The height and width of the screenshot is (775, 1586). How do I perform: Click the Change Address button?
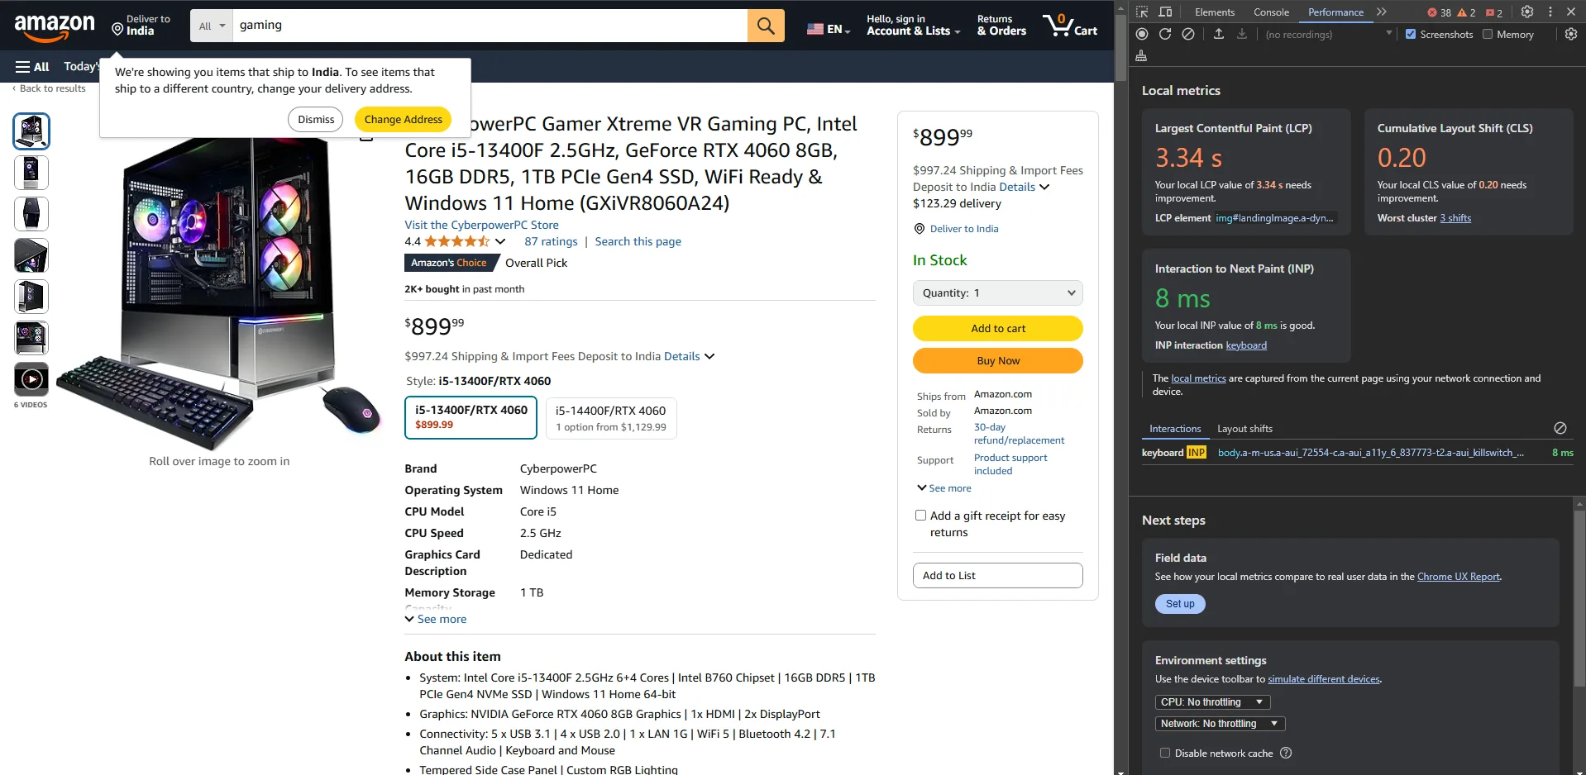click(403, 119)
